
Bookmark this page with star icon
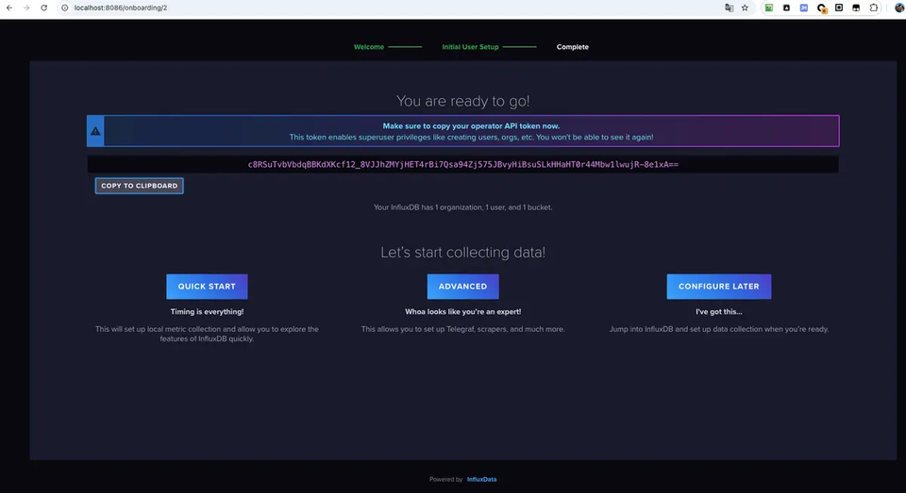click(x=745, y=8)
